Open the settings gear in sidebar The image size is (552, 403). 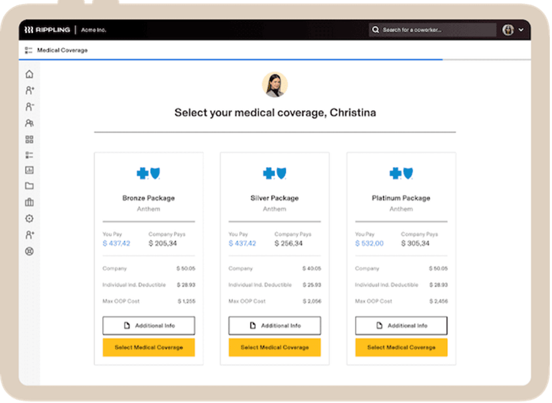[x=29, y=219]
